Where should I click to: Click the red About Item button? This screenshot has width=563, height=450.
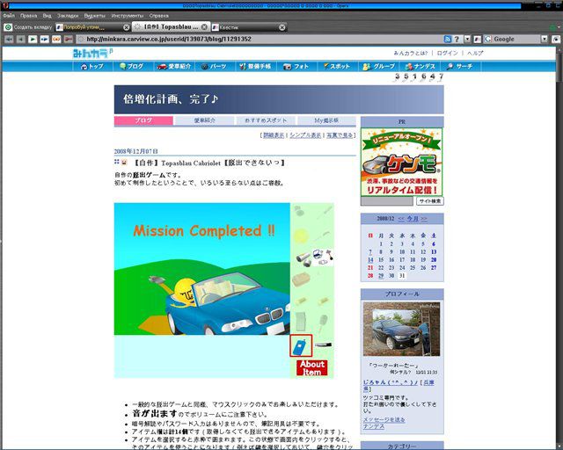312,368
